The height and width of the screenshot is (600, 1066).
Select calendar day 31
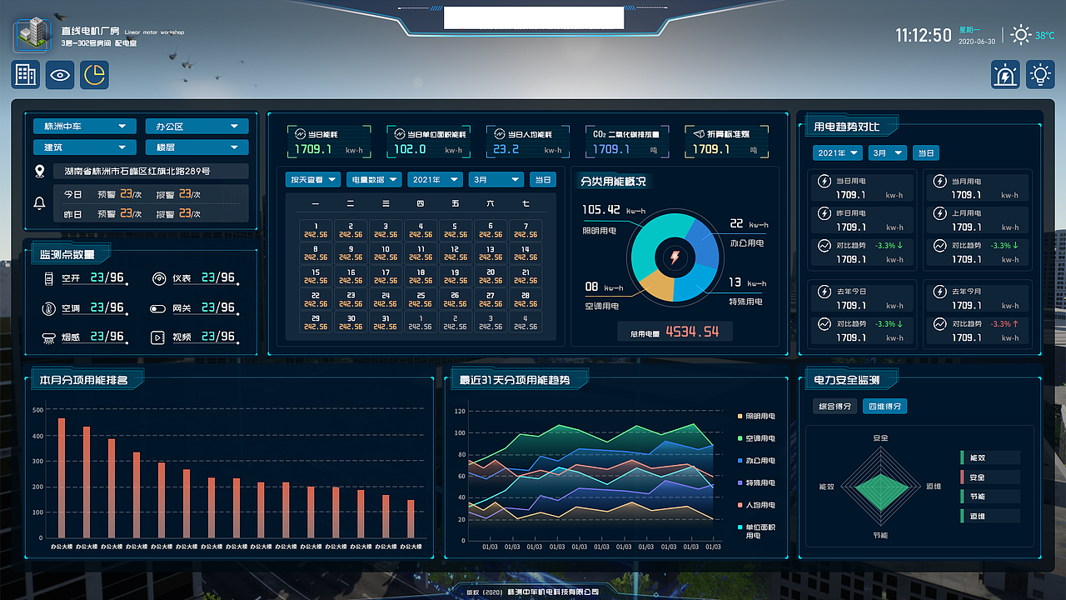tap(386, 322)
